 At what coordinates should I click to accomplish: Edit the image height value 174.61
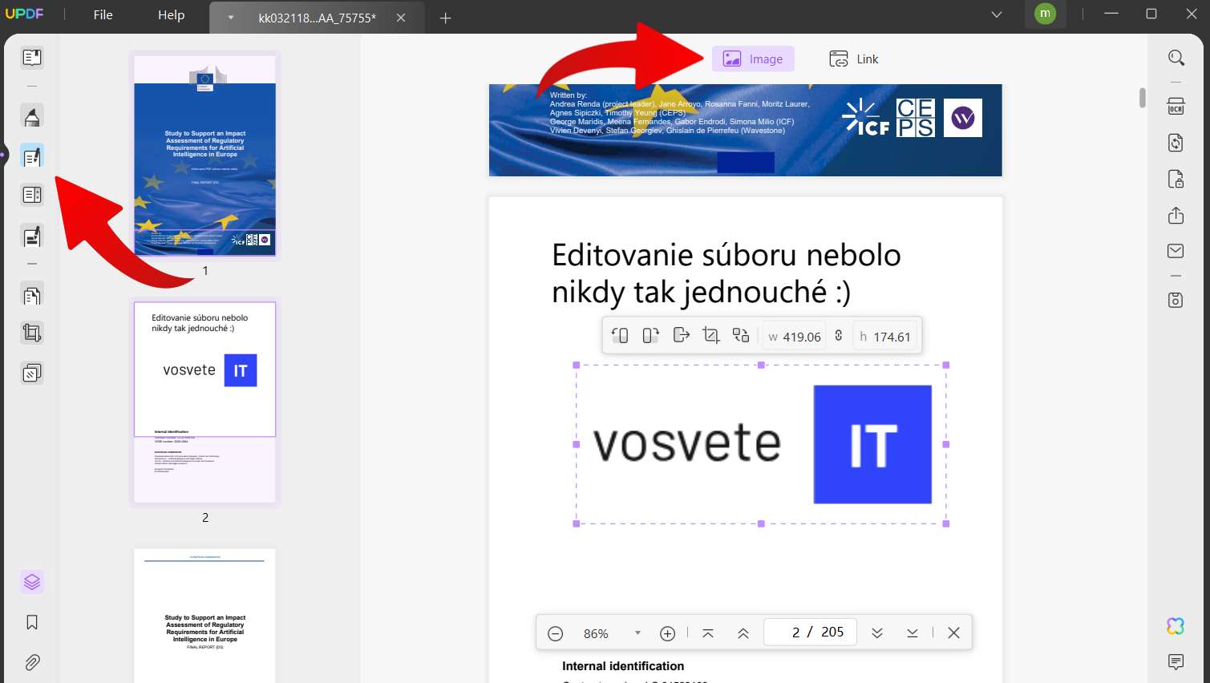885,337
